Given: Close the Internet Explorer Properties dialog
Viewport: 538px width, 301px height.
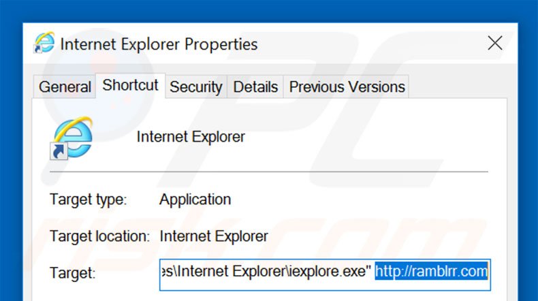Looking at the screenshot, I should (x=495, y=44).
